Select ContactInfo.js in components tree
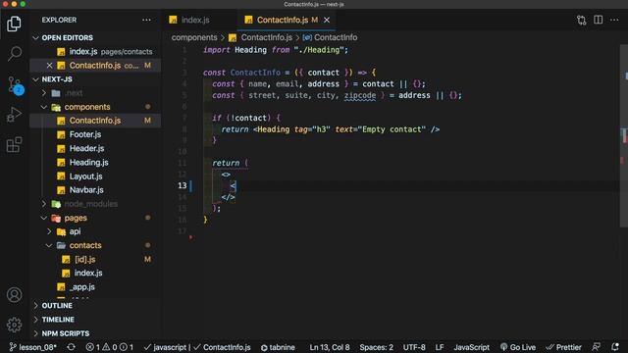This screenshot has width=628, height=353. (95, 121)
